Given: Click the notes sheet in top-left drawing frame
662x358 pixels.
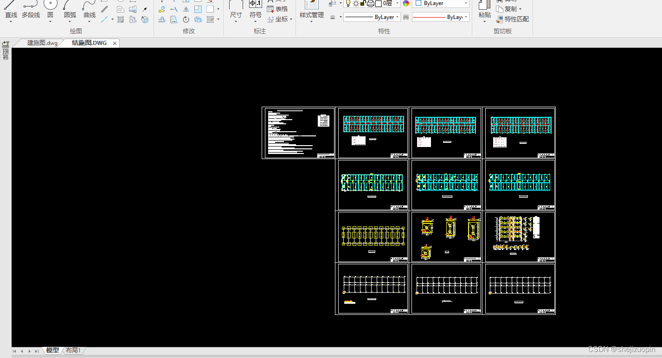Looking at the screenshot, I should tap(298, 133).
